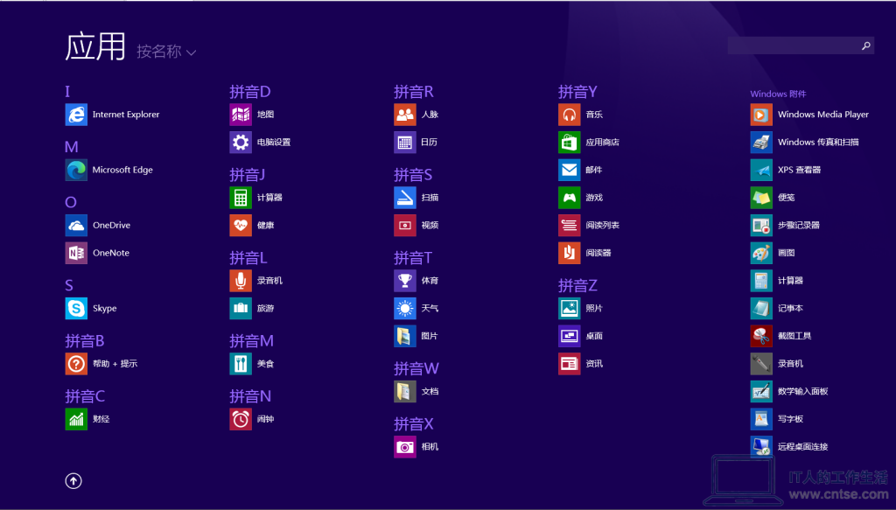Open 桌面 desktop icon

click(x=569, y=337)
